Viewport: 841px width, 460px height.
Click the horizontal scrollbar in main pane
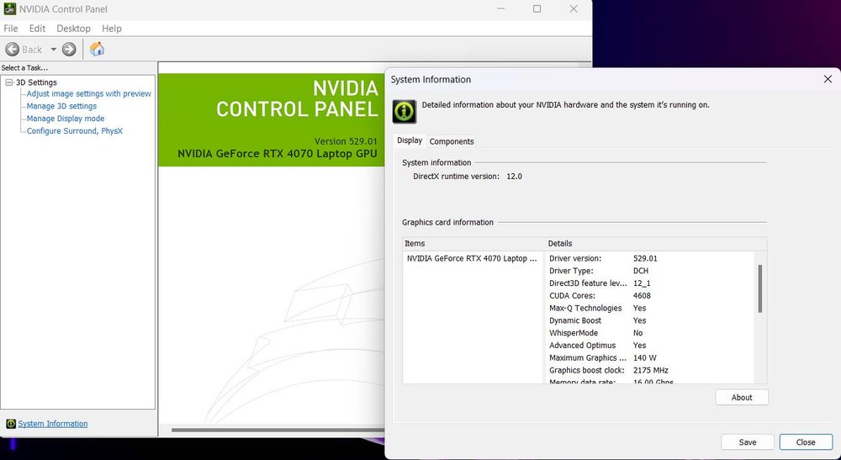(278, 430)
